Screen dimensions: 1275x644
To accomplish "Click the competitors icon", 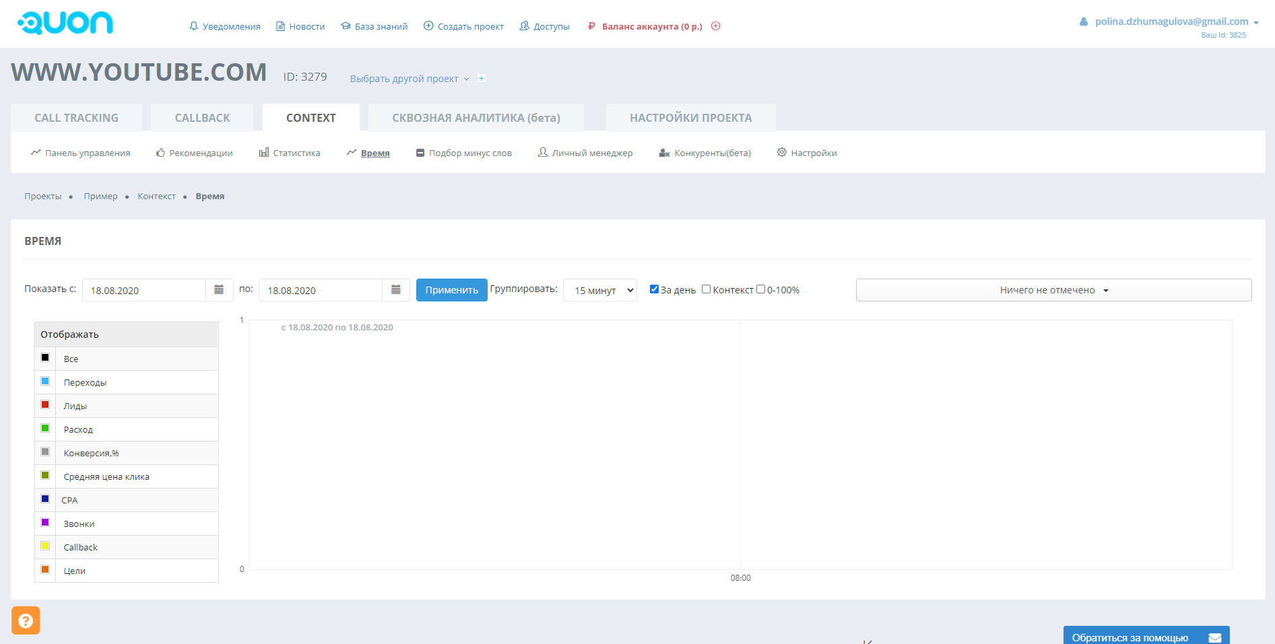I will click(664, 153).
